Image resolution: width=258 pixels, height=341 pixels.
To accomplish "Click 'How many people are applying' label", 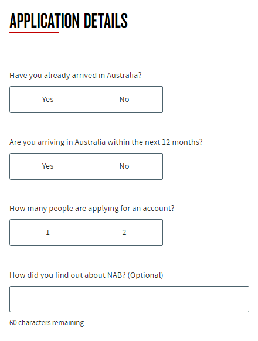I will click(x=92, y=209).
